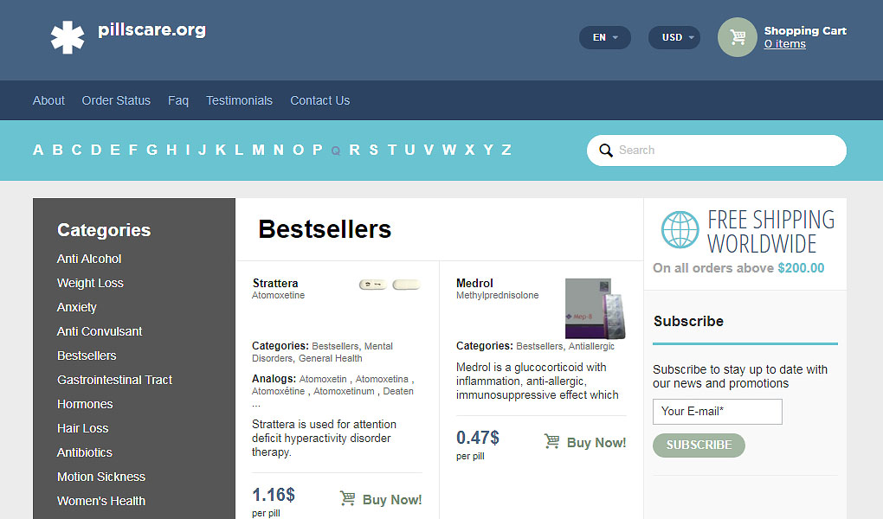Follow the 0 items cart link
Viewport: 883px width, 519px height.
(x=784, y=44)
